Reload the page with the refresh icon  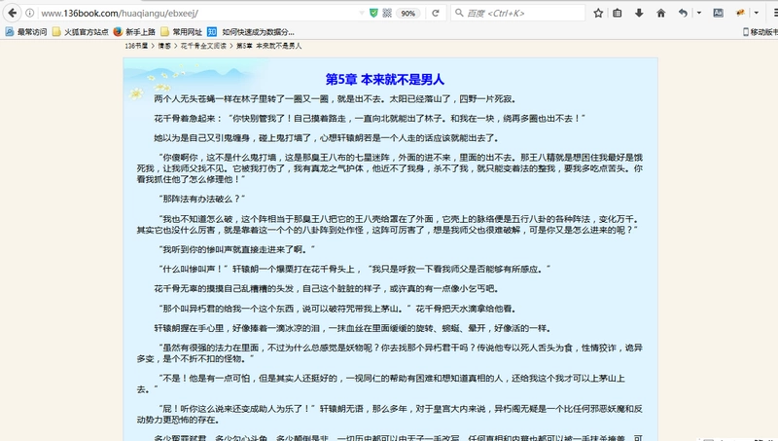tap(436, 13)
